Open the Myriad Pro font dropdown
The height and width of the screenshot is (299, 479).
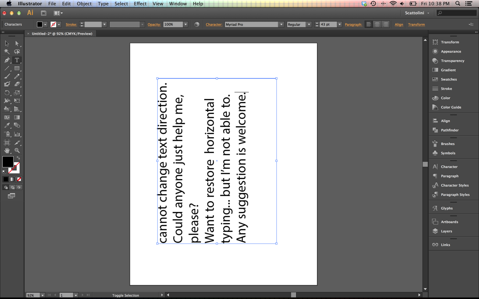[x=281, y=25]
